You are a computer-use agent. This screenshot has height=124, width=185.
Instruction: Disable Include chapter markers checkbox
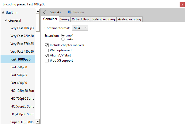(x=47, y=45)
